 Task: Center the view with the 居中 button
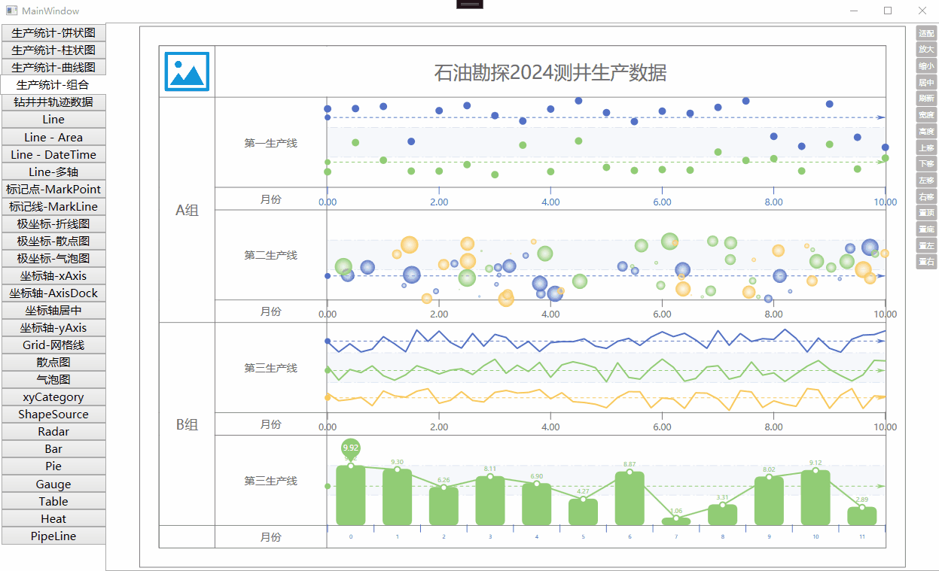click(926, 82)
